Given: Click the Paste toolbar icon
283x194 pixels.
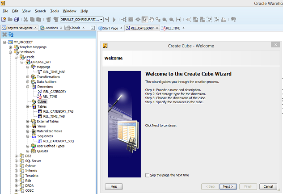Looking at the screenshot, I should click(38, 19).
